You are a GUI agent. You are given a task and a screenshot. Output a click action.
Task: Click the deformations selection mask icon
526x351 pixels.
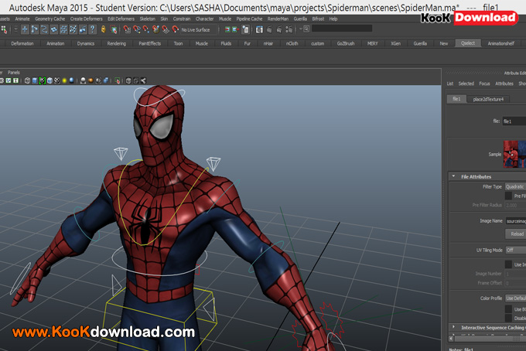(63, 30)
